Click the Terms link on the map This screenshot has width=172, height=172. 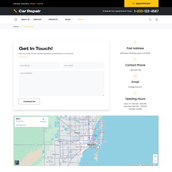pyautogui.click(x=156, y=165)
